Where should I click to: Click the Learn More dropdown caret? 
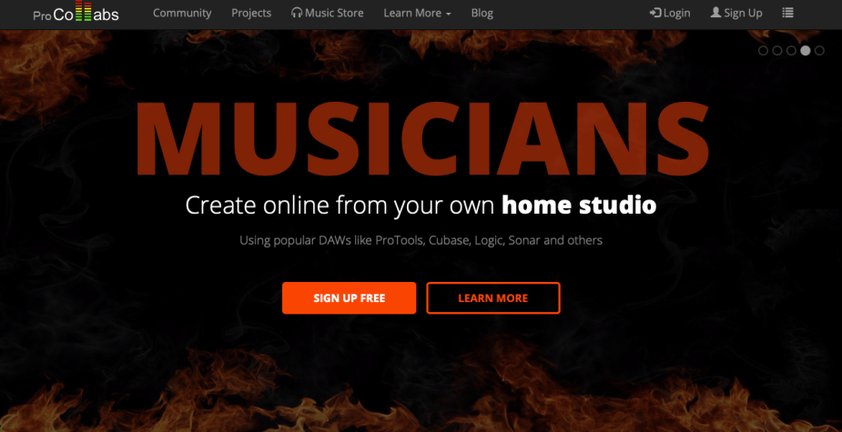click(x=448, y=14)
